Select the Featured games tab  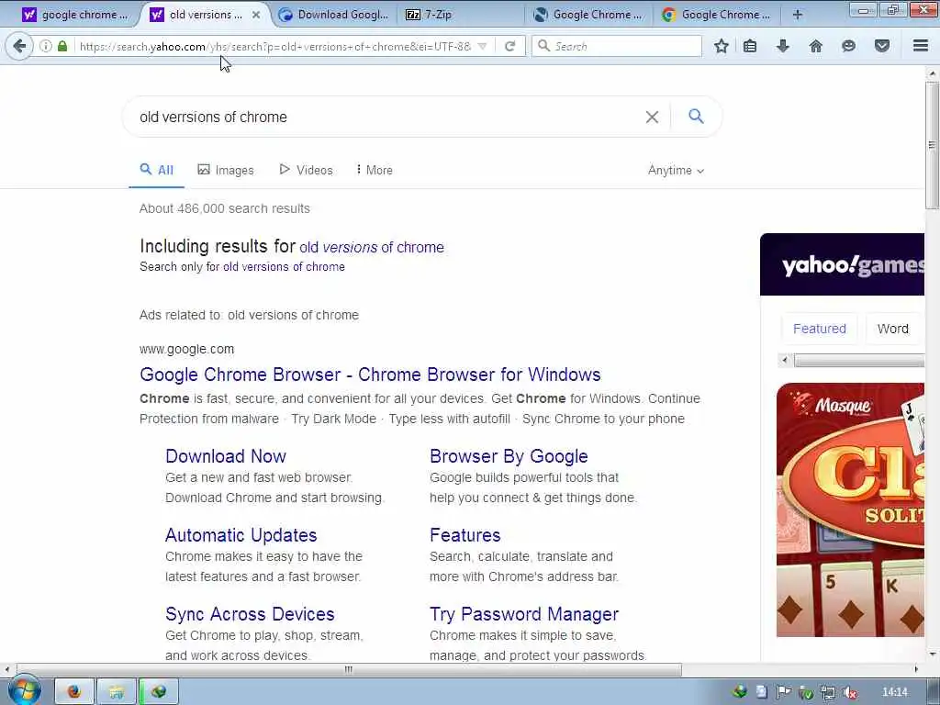tap(819, 329)
